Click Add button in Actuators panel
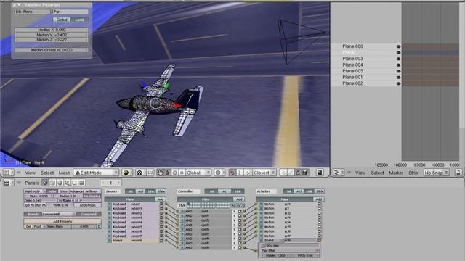This screenshot has height=261, width=465. 319,199
